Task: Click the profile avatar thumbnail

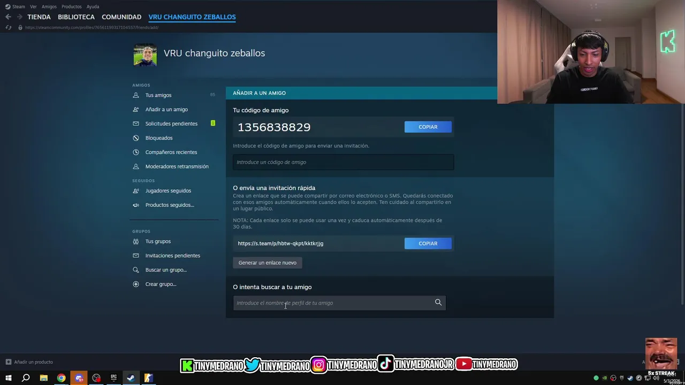Action: click(145, 55)
